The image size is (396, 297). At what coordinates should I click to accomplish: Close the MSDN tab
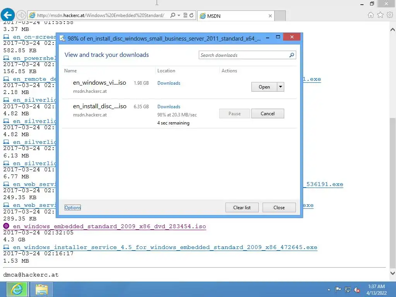coord(270,16)
